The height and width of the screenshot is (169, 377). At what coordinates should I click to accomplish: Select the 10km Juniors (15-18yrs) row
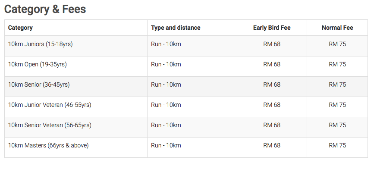point(186,46)
